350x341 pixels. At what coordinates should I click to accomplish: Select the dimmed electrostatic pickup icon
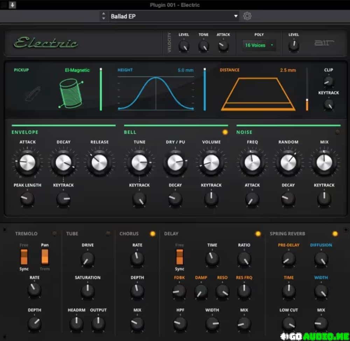pos(33,93)
